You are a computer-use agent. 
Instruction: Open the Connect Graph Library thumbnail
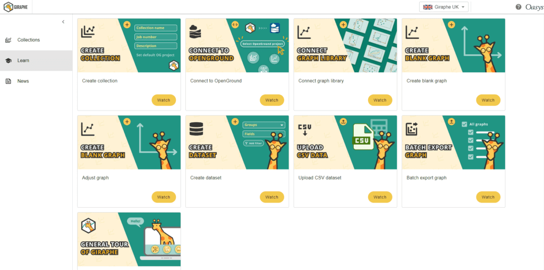[345, 46]
